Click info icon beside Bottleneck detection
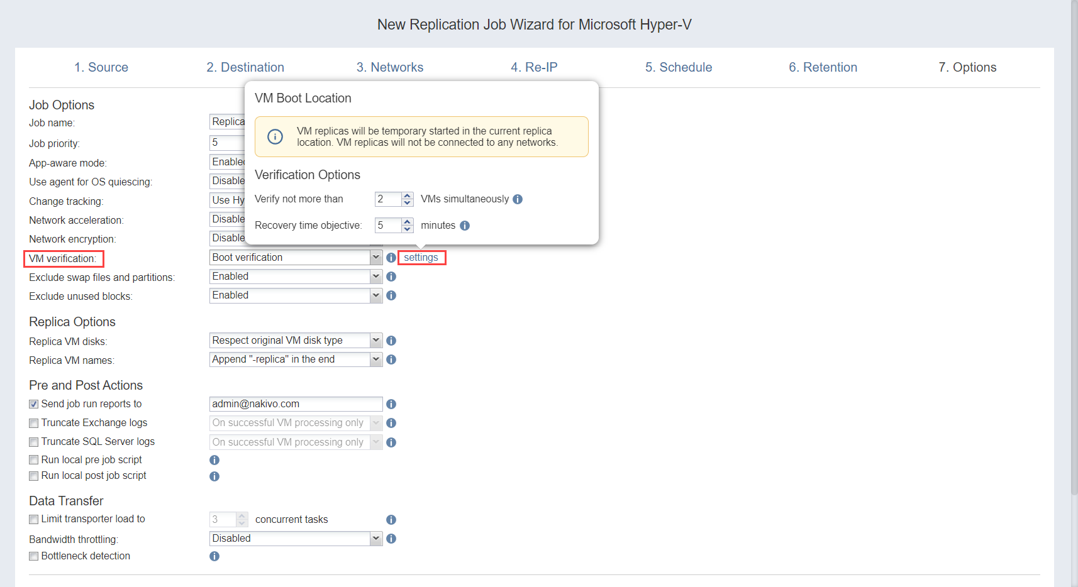Image resolution: width=1078 pixels, height=587 pixels. [214, 556]
